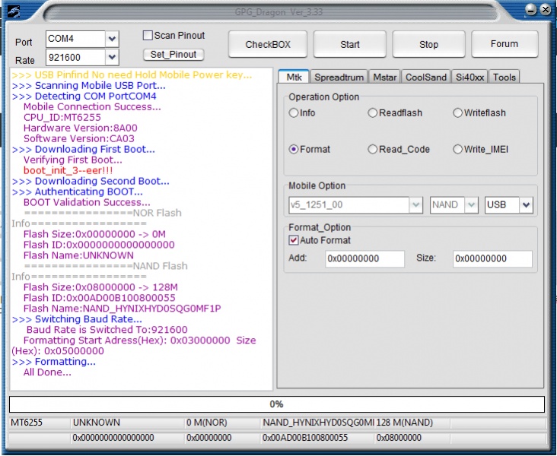The width and height of the screenshot is (557, 456).
Task: Select the Write_IMEI radio button
Action: coord(457,150)
